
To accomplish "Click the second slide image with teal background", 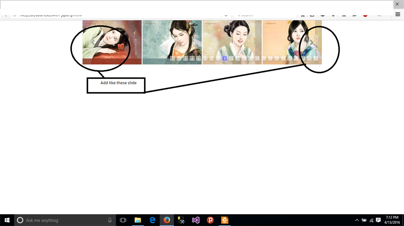I will click(x=172, y=42).
